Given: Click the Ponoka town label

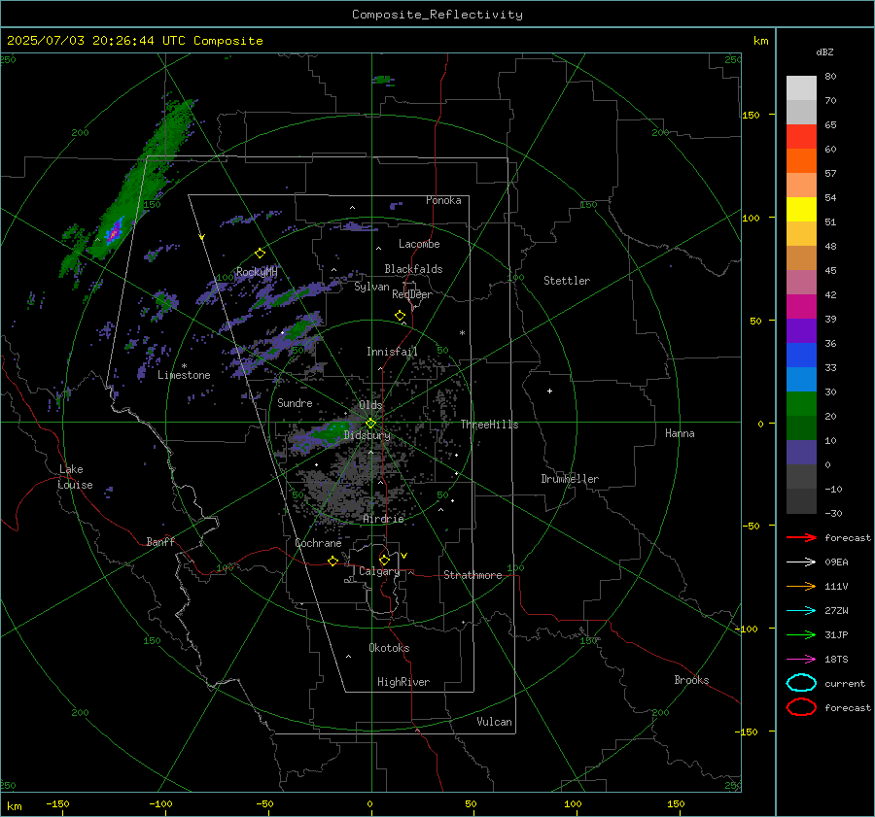Looking at the screenshot, I should point(443,200).
